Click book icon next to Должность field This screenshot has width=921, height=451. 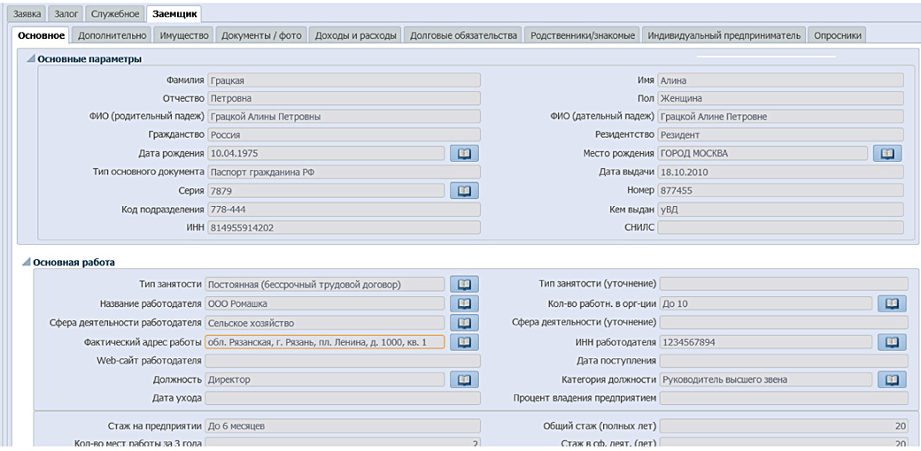[x=463, y=379]
